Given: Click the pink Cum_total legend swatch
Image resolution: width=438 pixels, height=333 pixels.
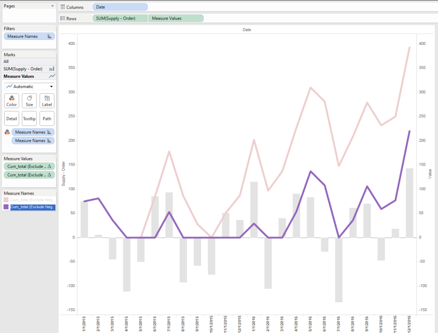Looking at the screenshot, I should pyautogui.click(x=6, y=200).
